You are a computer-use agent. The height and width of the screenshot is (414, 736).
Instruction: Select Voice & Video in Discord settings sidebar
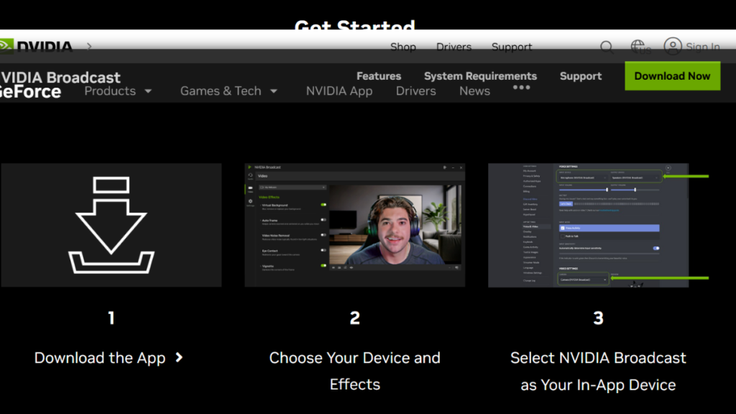pyautogui.click(x=530, y=226)
